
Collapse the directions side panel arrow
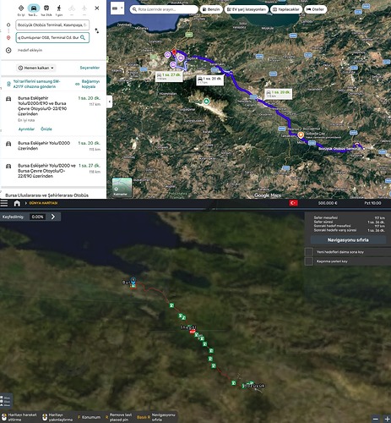[110, 102]
